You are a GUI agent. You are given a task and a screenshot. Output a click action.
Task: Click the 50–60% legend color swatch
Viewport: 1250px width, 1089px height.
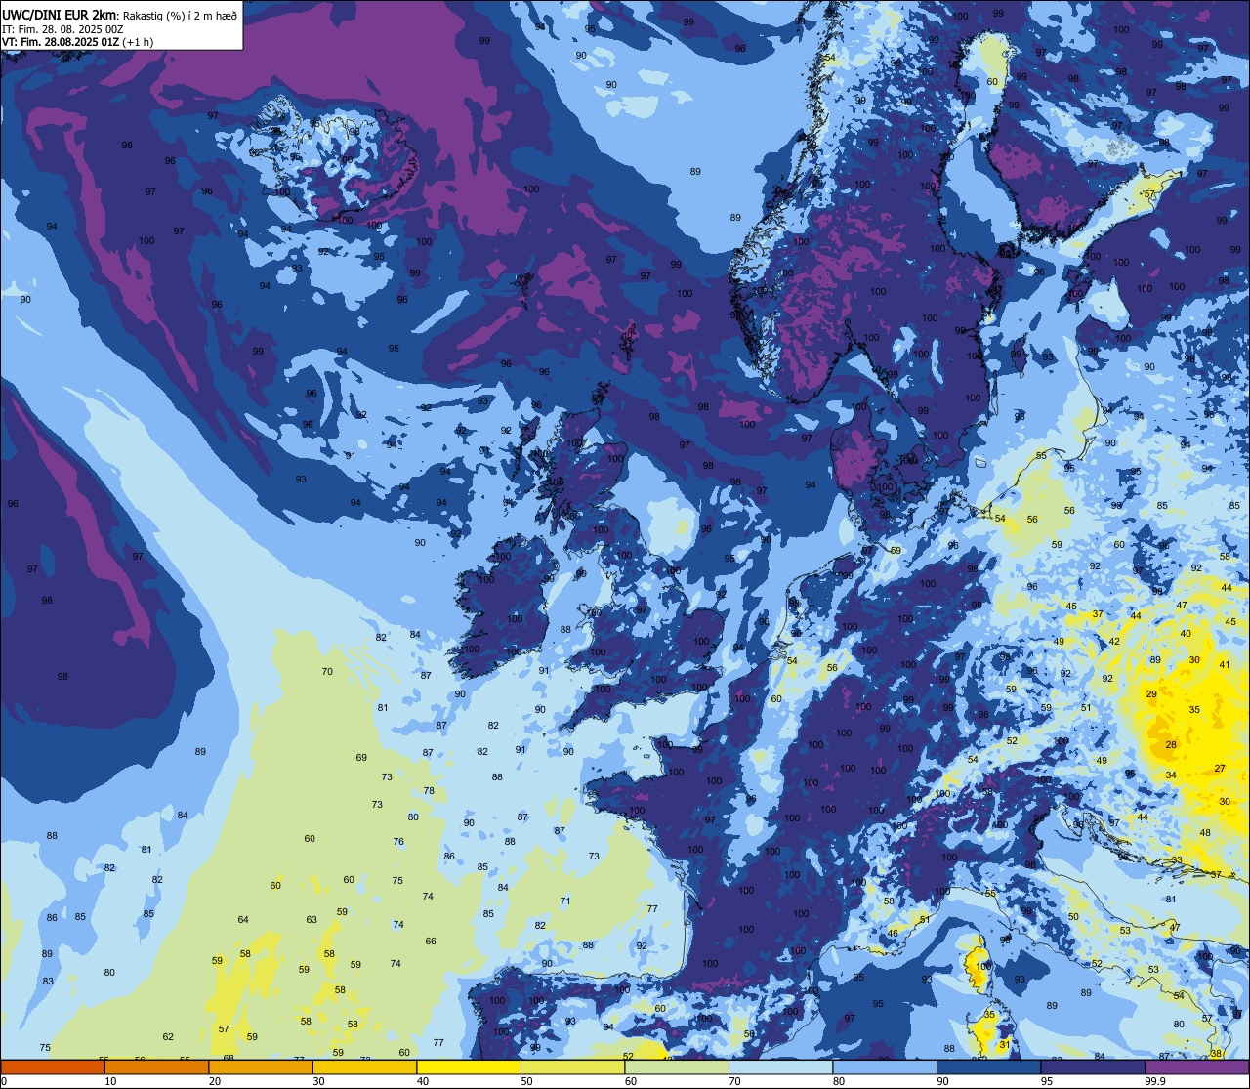pos(572,1068)
